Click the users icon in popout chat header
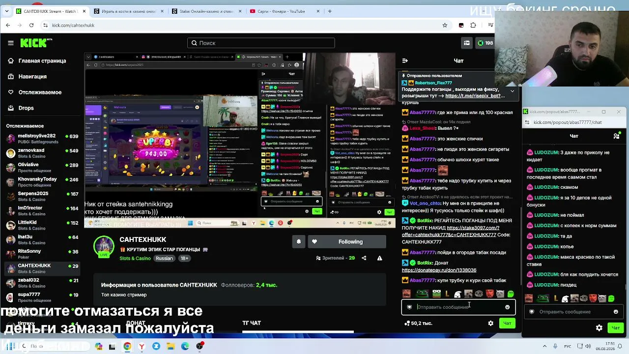This screenshot has width=629, height=354. 617,136
